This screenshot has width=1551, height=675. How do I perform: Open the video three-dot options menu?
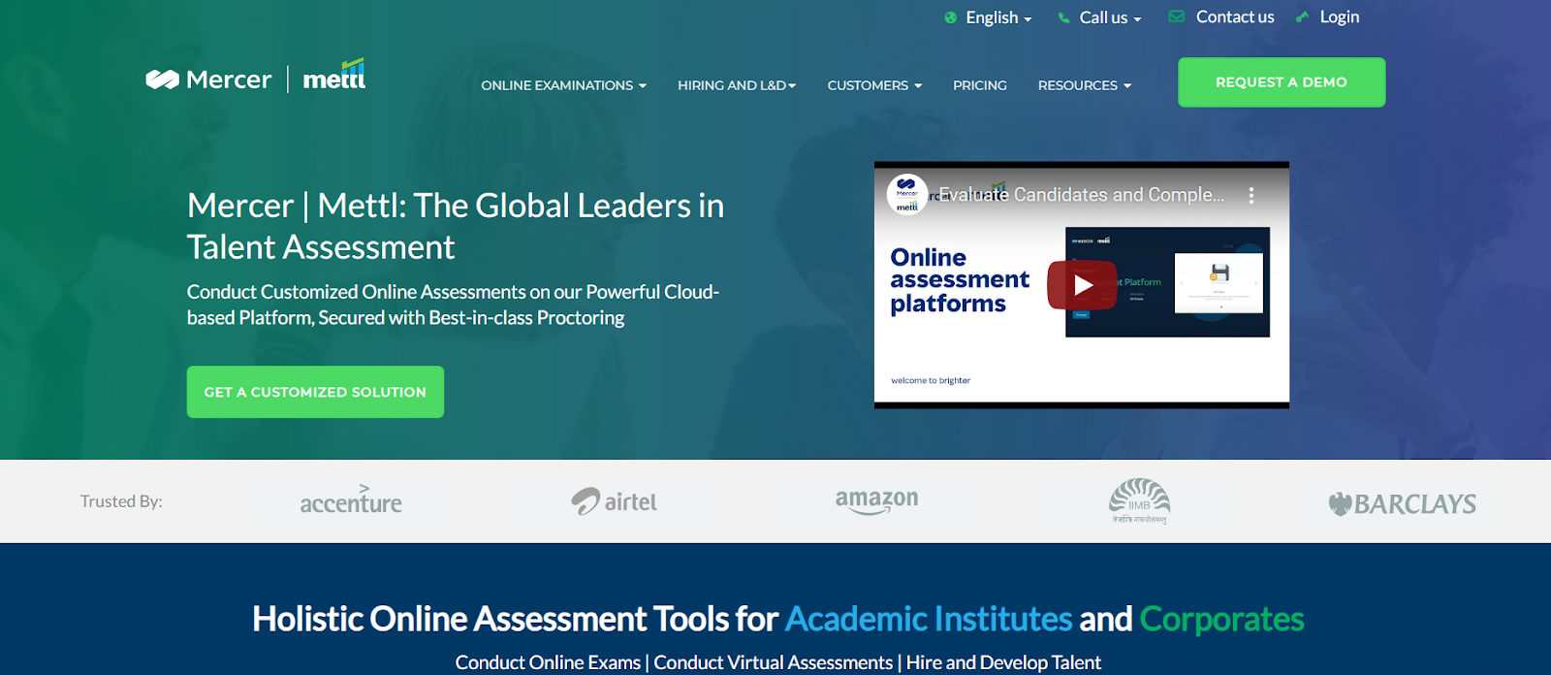[1251, 195]
